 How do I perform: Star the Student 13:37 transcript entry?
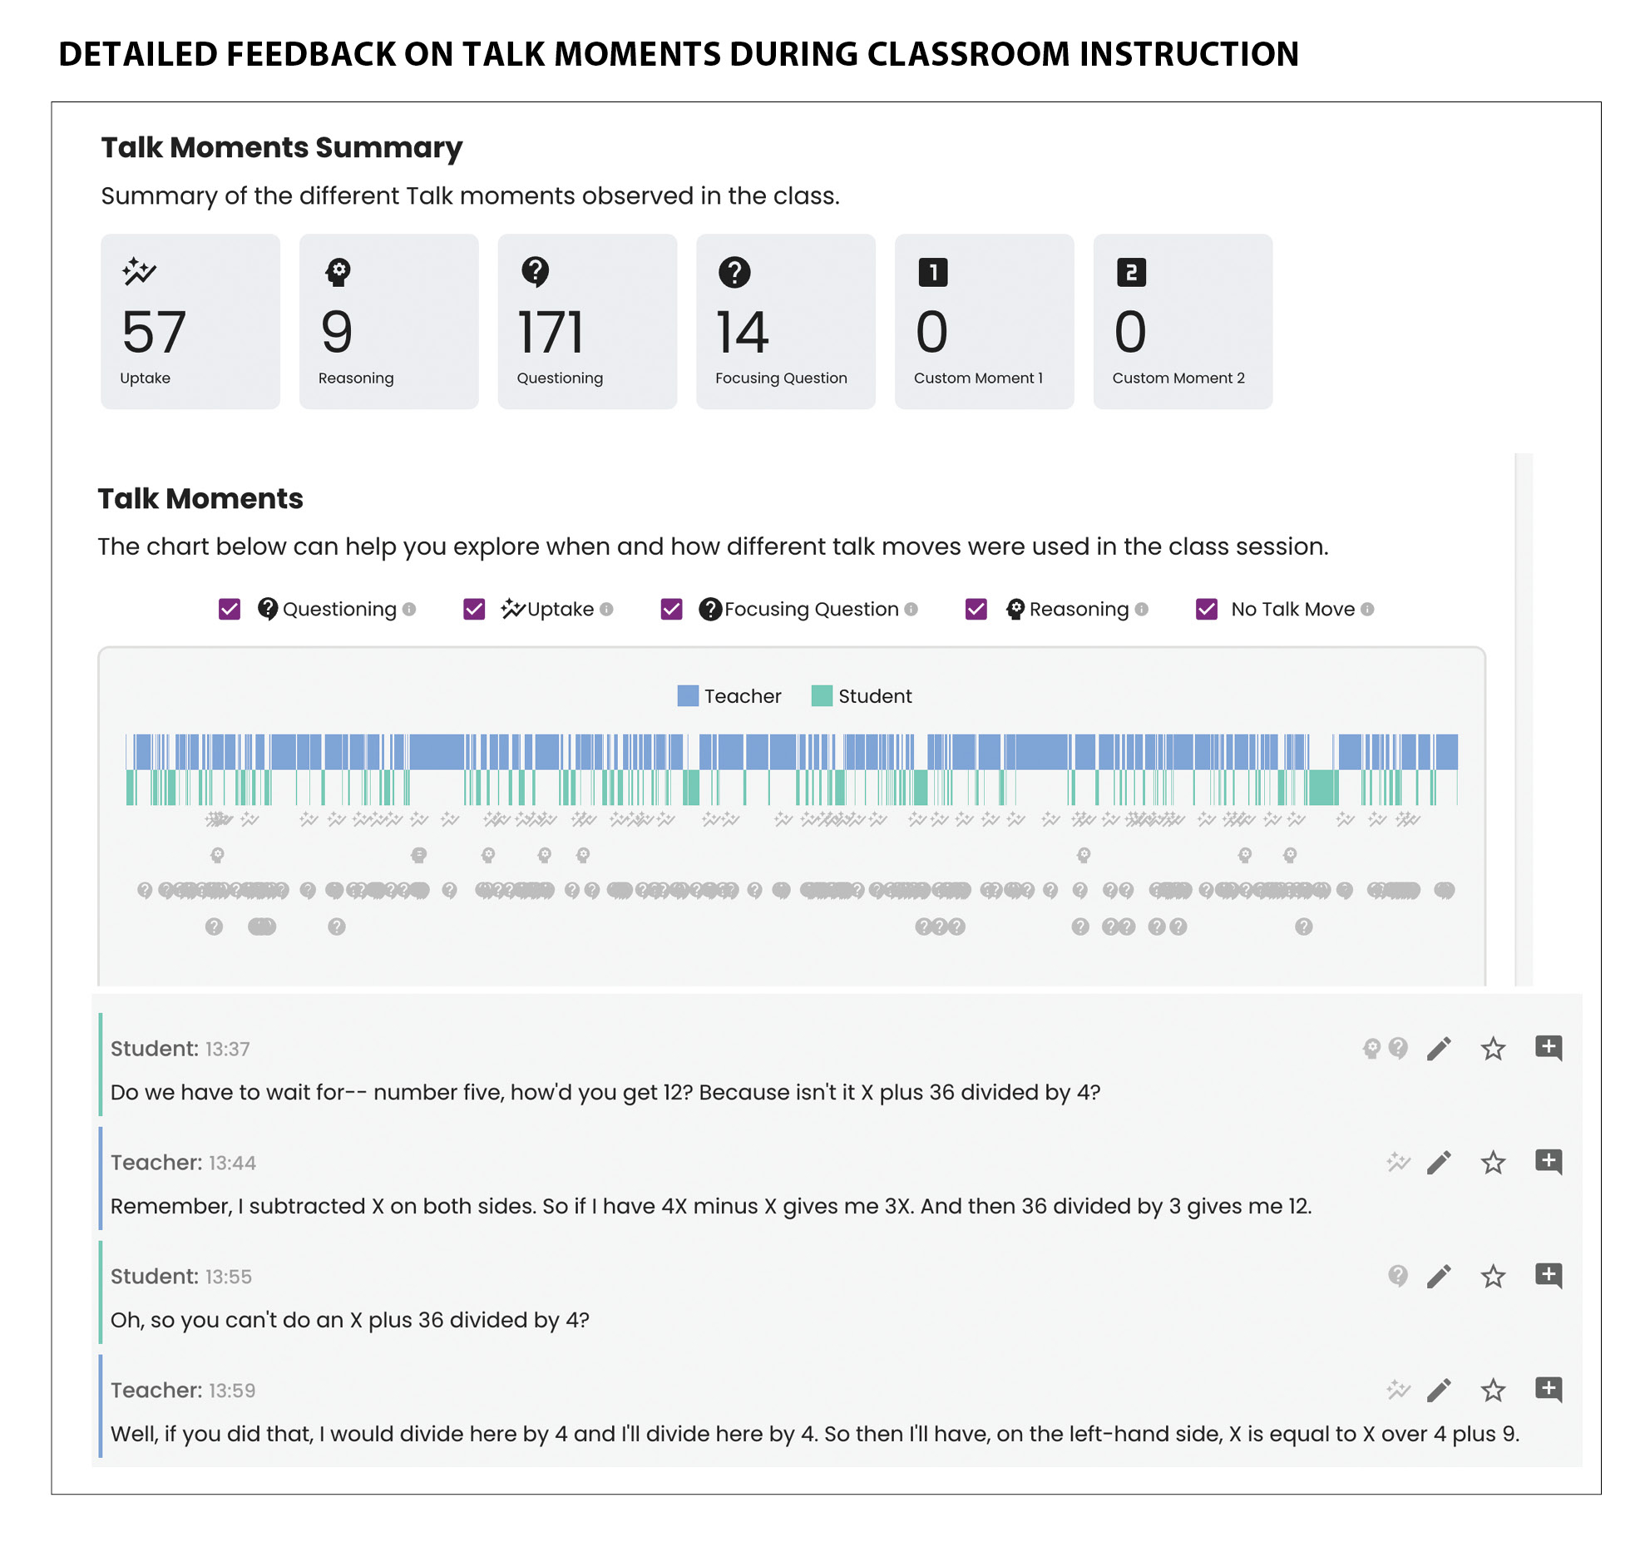click(1493, 1049)
